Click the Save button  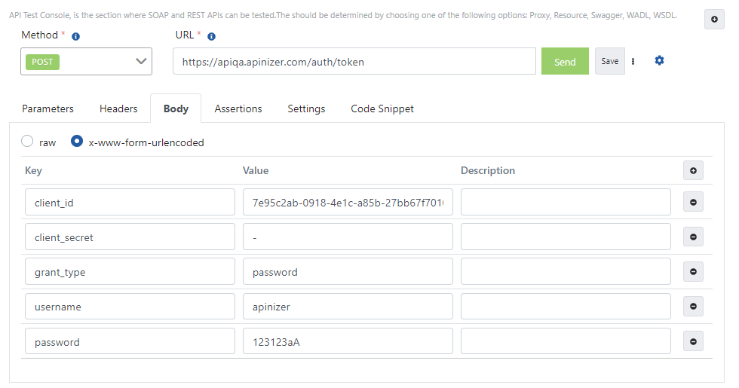[609, 61]
